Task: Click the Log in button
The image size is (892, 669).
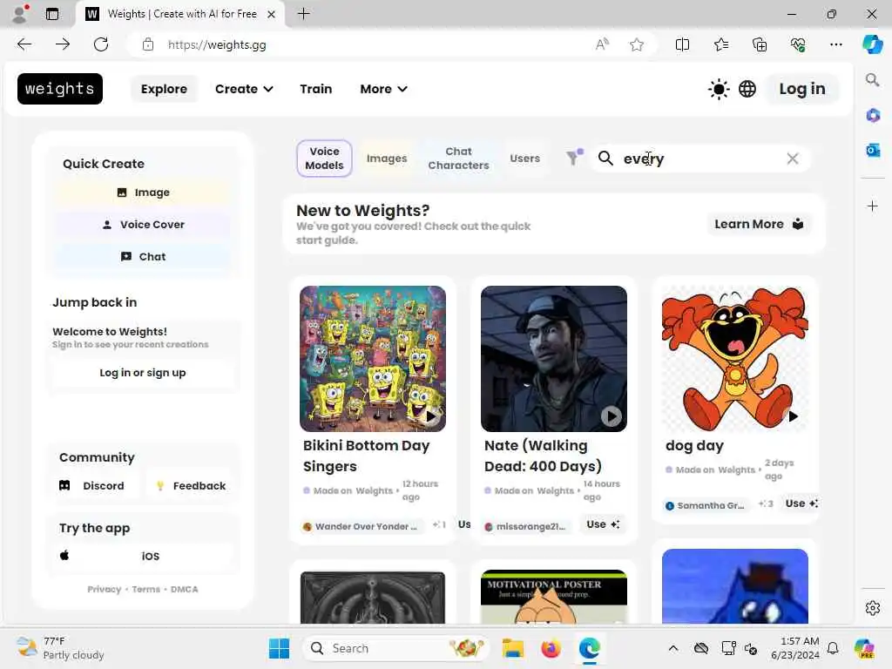Action: 802,89
